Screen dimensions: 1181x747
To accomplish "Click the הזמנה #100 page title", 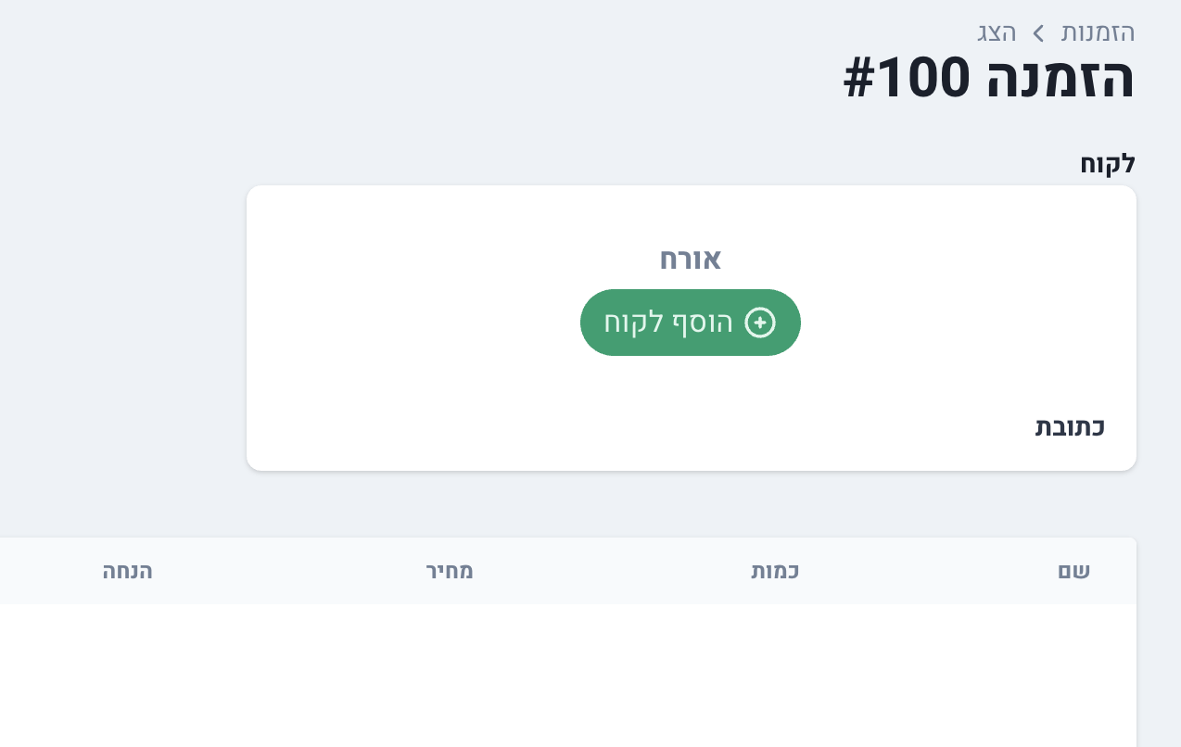I will click(x=988, y=79).
